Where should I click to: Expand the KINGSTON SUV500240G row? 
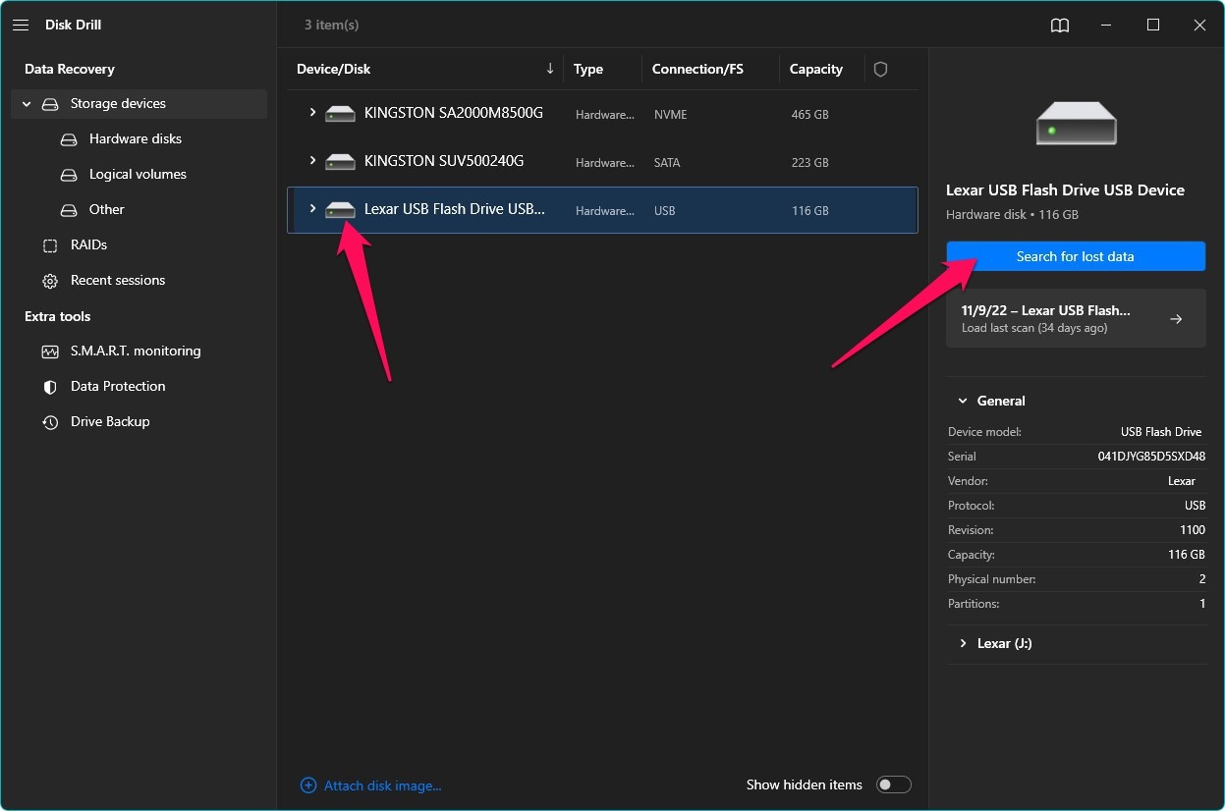312,161
